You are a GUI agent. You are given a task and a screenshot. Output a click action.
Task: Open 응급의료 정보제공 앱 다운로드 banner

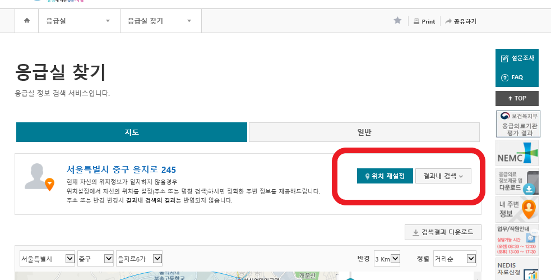[x=517, y=181]
